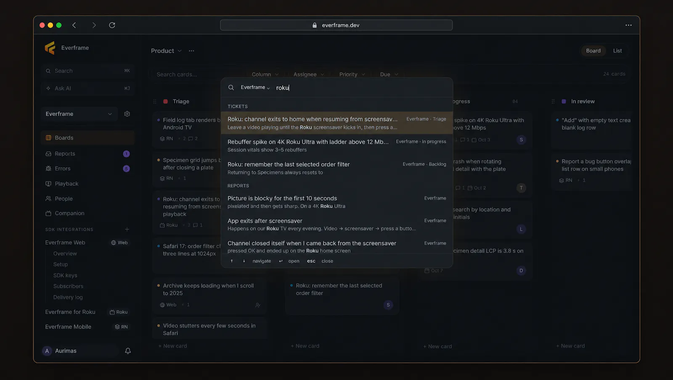This screenshot has width=673, height=380.
Task: Open SDK keys under Everframe Web
Action: 65,275
